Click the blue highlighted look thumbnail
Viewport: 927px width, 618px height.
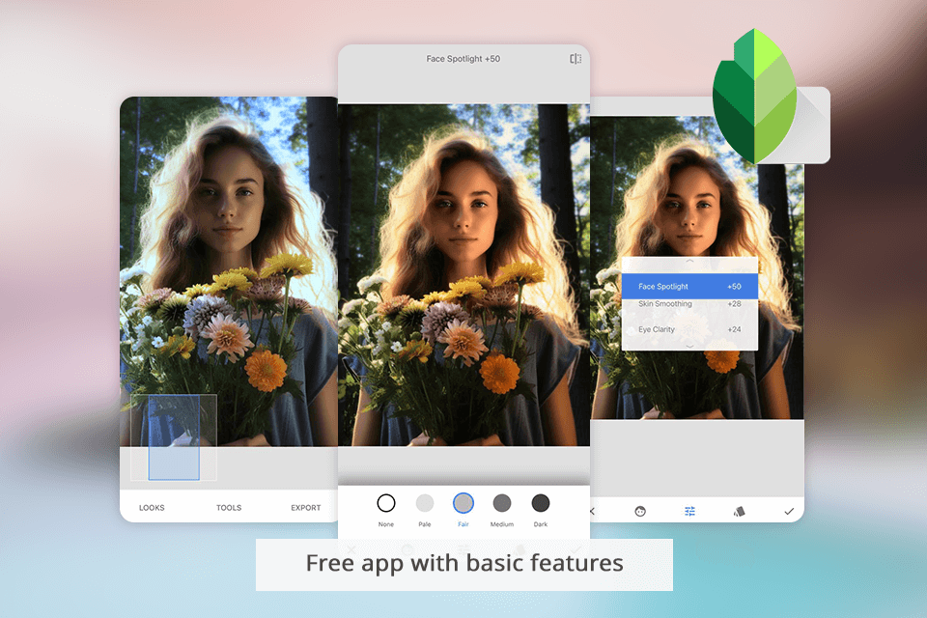pos(174,437)
